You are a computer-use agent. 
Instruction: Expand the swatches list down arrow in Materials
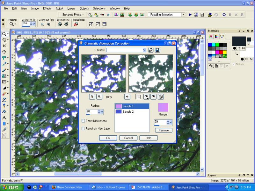tap(219, 62)
